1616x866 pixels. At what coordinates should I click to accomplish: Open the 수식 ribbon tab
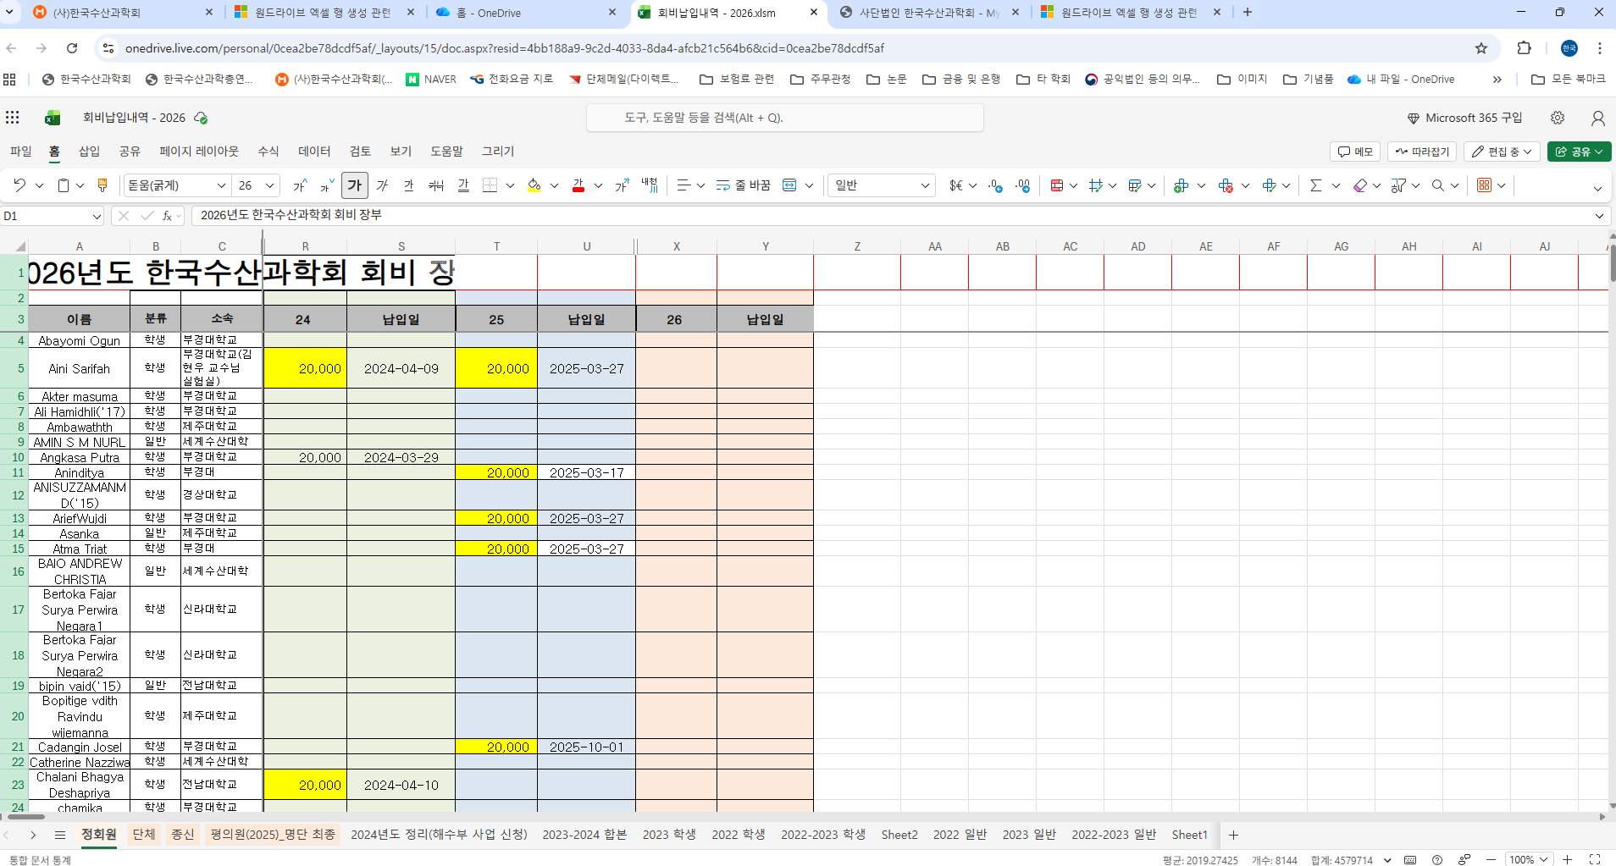[268, 152]
